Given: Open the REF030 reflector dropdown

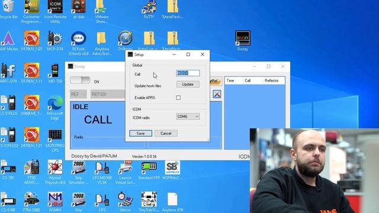Looking at the screenshot, I should (108, 94).
